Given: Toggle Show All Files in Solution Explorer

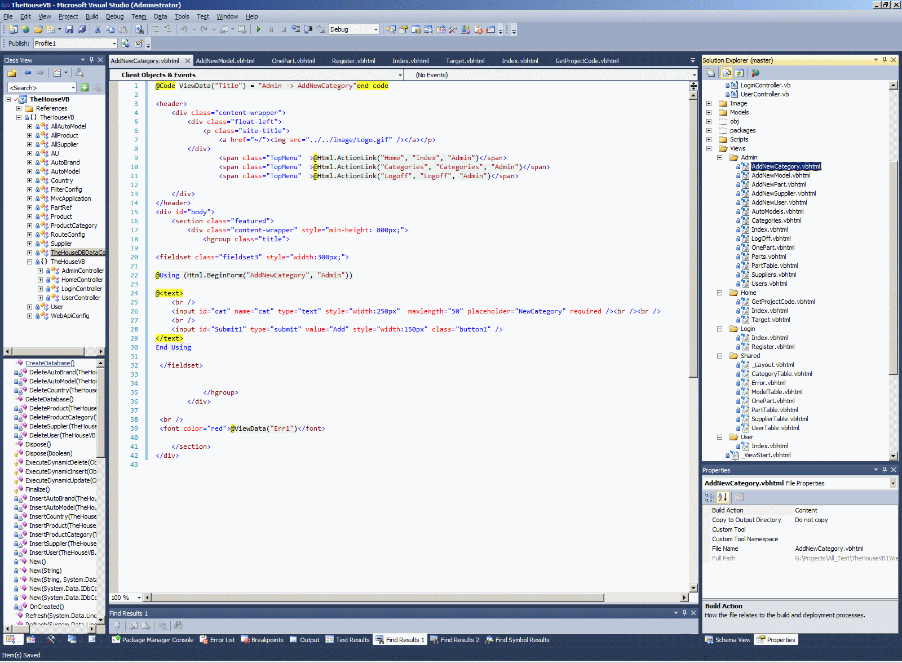Looking at the screenshot, I should (727, 73).
